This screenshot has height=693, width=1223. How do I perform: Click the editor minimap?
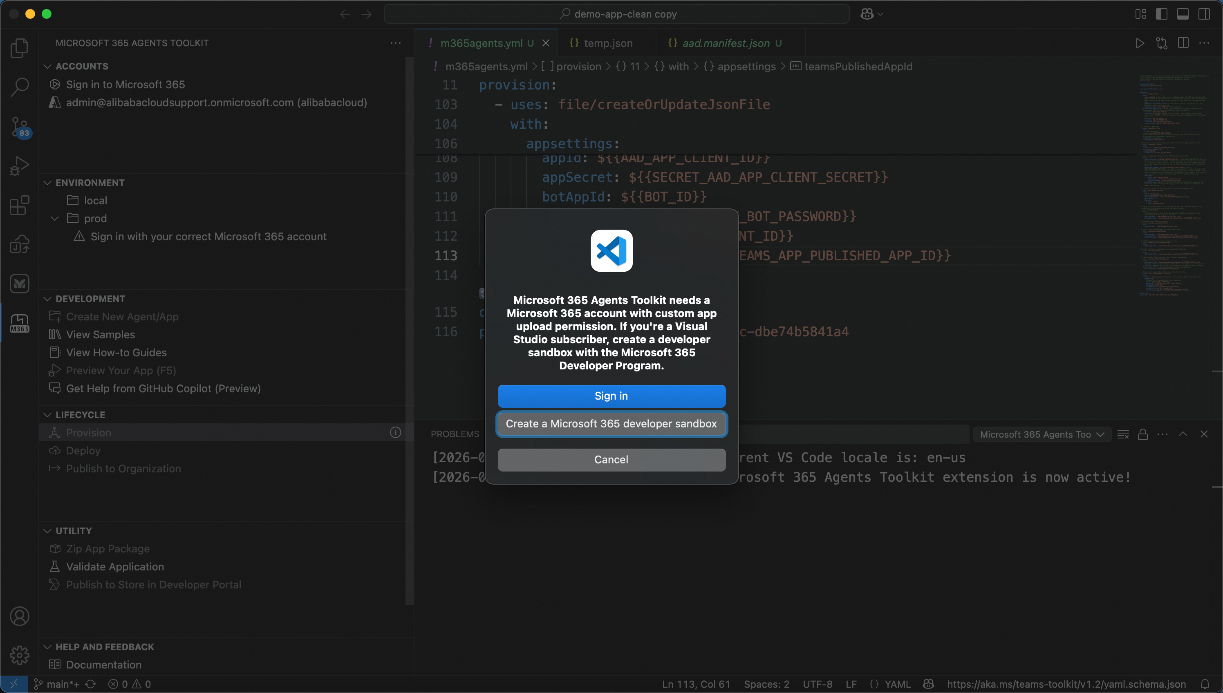[x=1173, y=186]
